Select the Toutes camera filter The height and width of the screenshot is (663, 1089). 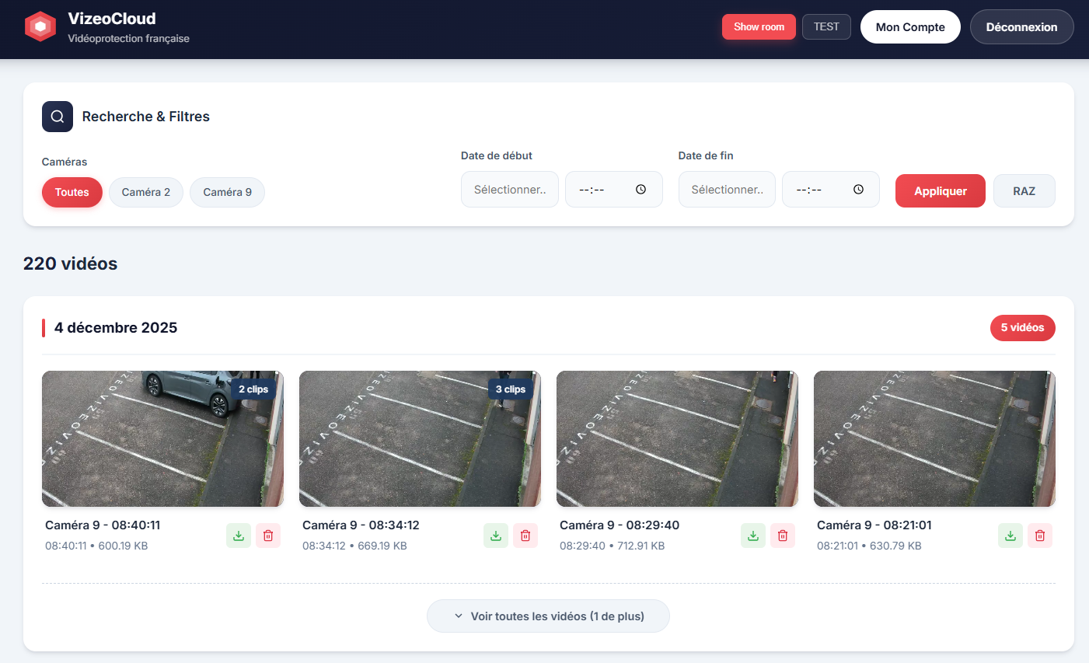72,192
